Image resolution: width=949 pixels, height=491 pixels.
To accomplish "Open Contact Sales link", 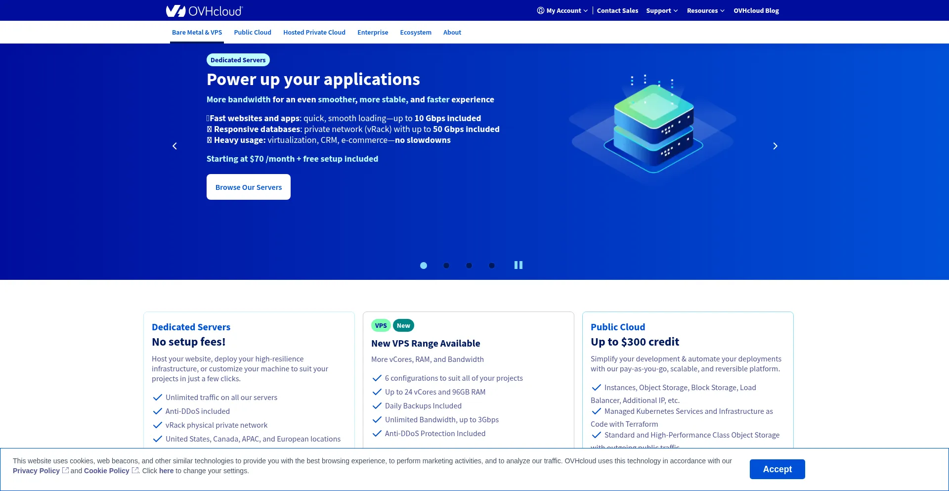I will [617, 10].
